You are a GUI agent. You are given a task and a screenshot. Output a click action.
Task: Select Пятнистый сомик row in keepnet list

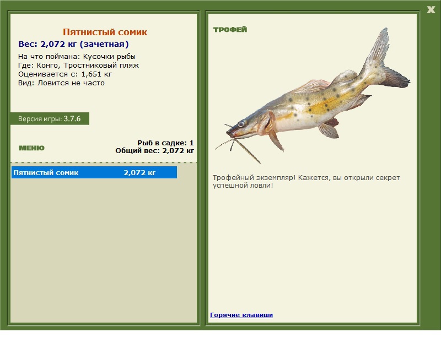(x=94, y=172)
